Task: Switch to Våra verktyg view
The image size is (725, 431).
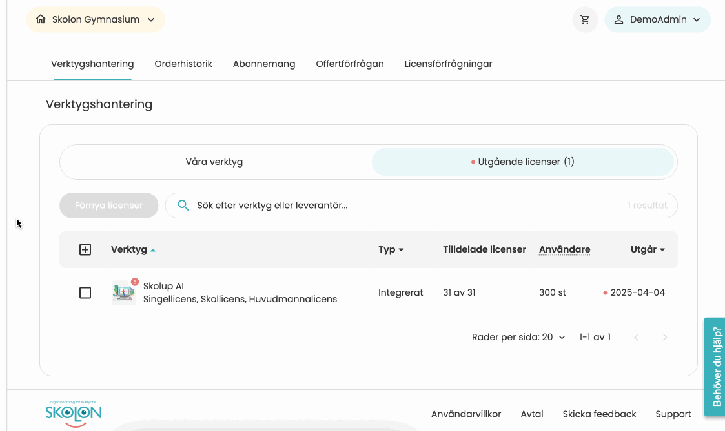Action: pos(214,162)
